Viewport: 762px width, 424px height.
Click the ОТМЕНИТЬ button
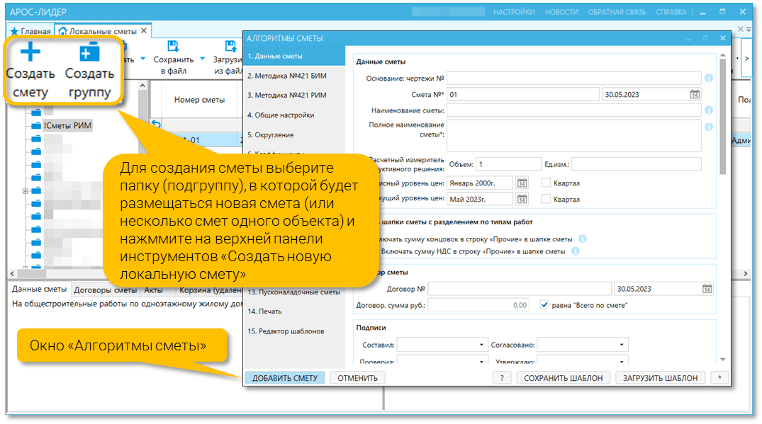pyautogui.click(x=358, y=378)
